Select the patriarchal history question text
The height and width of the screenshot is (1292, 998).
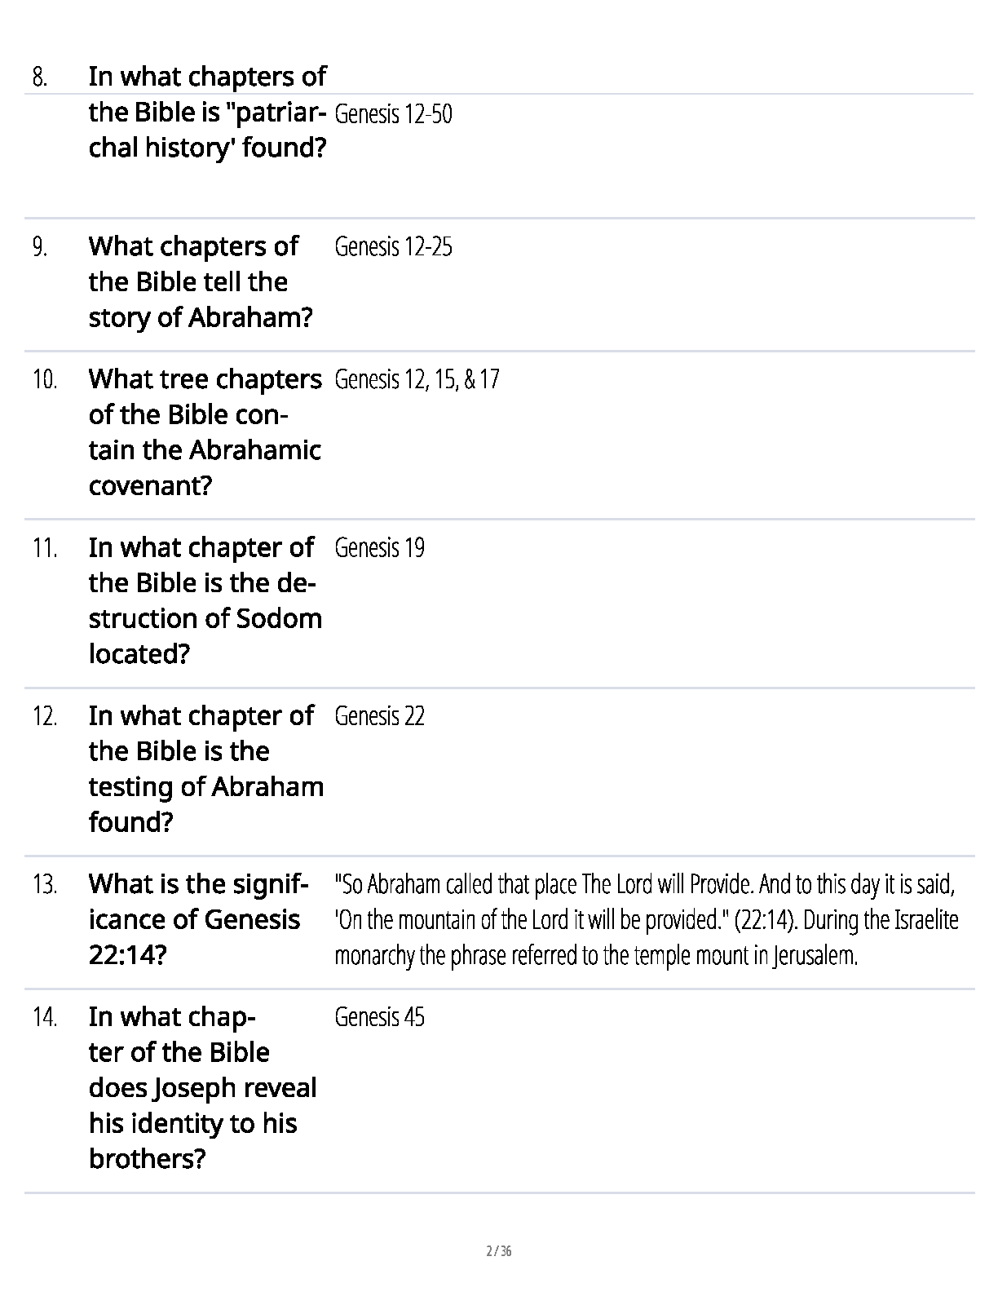207,112
